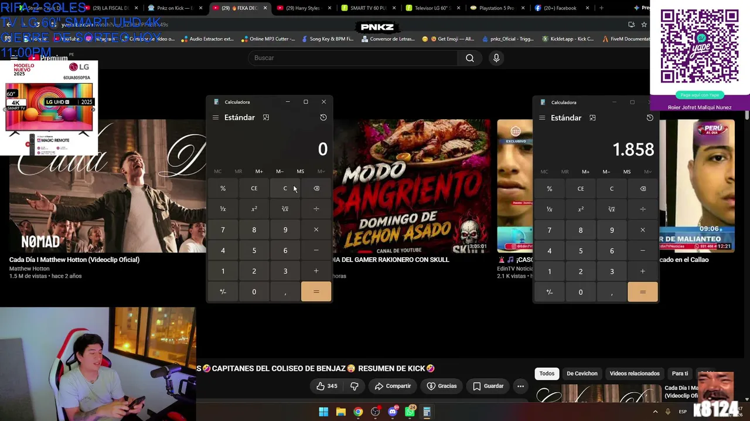Show hidden system tray icons
Viewport: 750px width, 421px height.
655,412
